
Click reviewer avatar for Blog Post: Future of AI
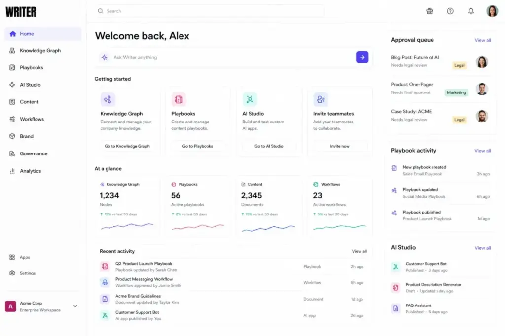pos(482,61)
